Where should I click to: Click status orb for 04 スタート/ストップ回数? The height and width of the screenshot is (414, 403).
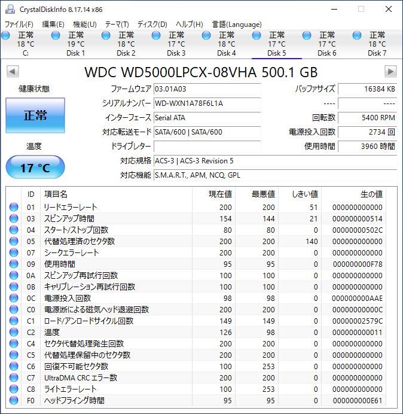14,230
